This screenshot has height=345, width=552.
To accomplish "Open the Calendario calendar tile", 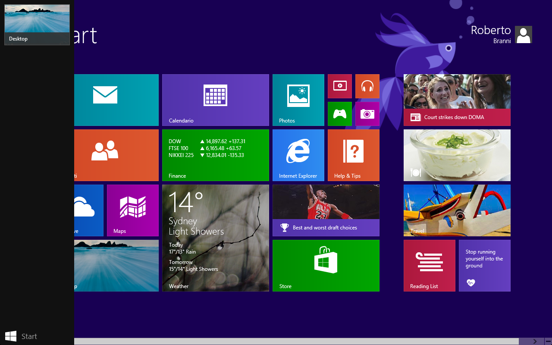I will click(216, 100).
